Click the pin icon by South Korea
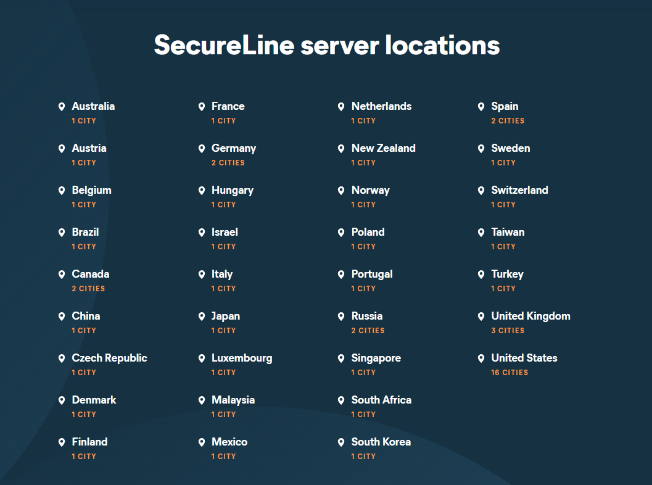The height and width of the screenshot is (485, 652). click(341, 442)
